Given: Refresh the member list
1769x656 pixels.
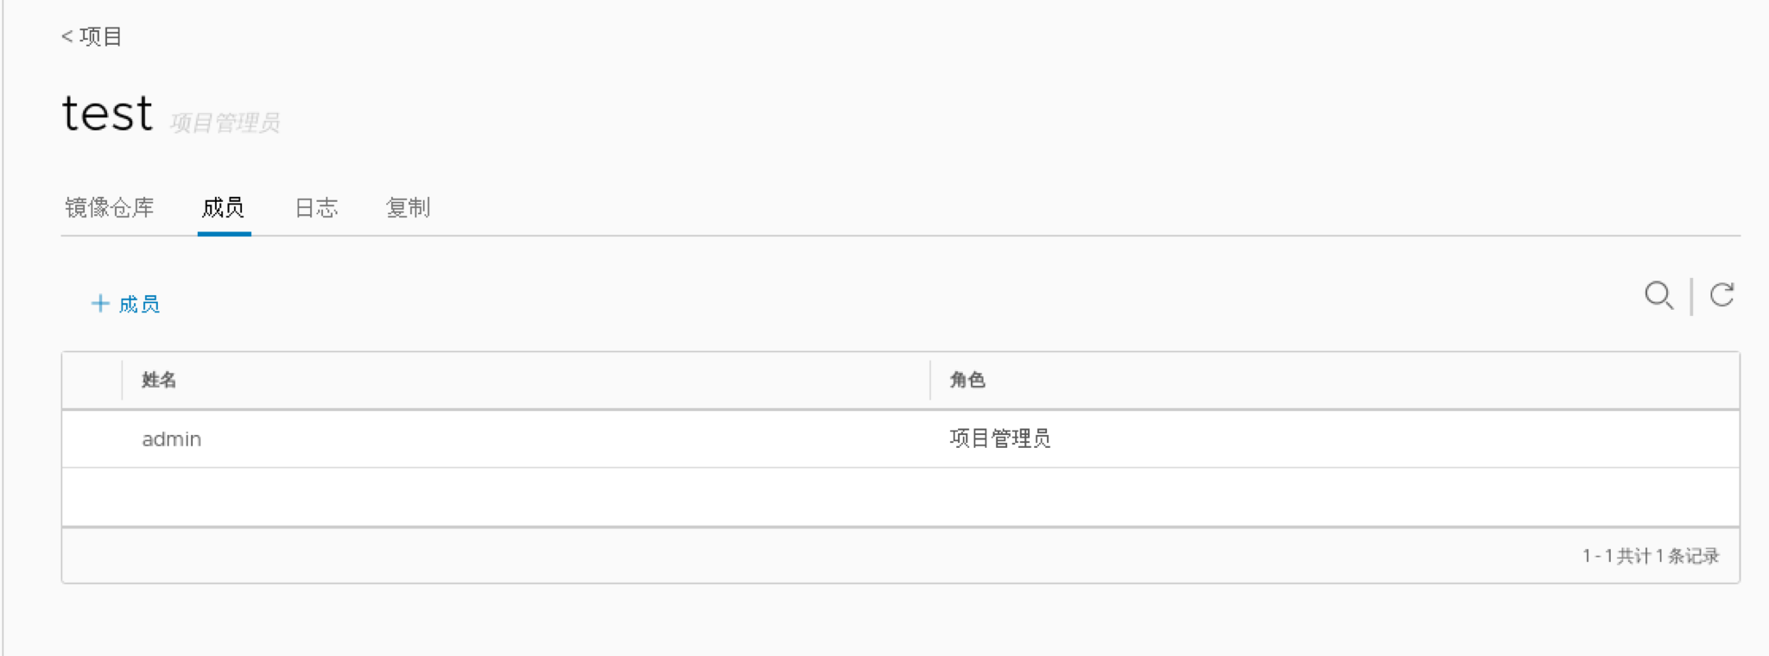Looking at the screenshot, I should tap(1721, 295).
